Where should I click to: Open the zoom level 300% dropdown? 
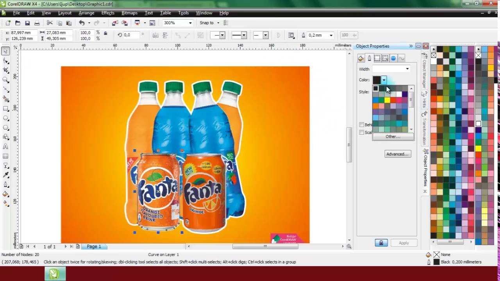pyautogui.click(x=190, y=23)
